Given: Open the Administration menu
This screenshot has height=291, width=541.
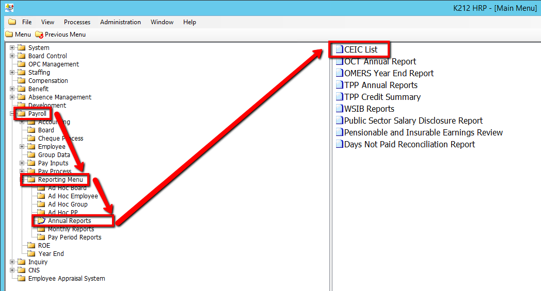Looking at the screenshot, I should [120, 22].
